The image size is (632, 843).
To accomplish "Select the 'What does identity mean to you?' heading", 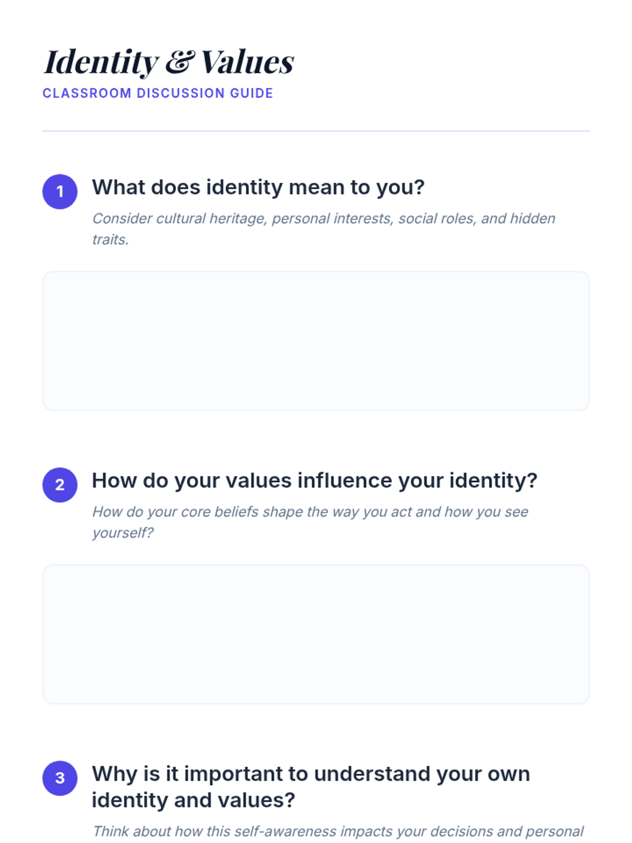I will point(258,188).
